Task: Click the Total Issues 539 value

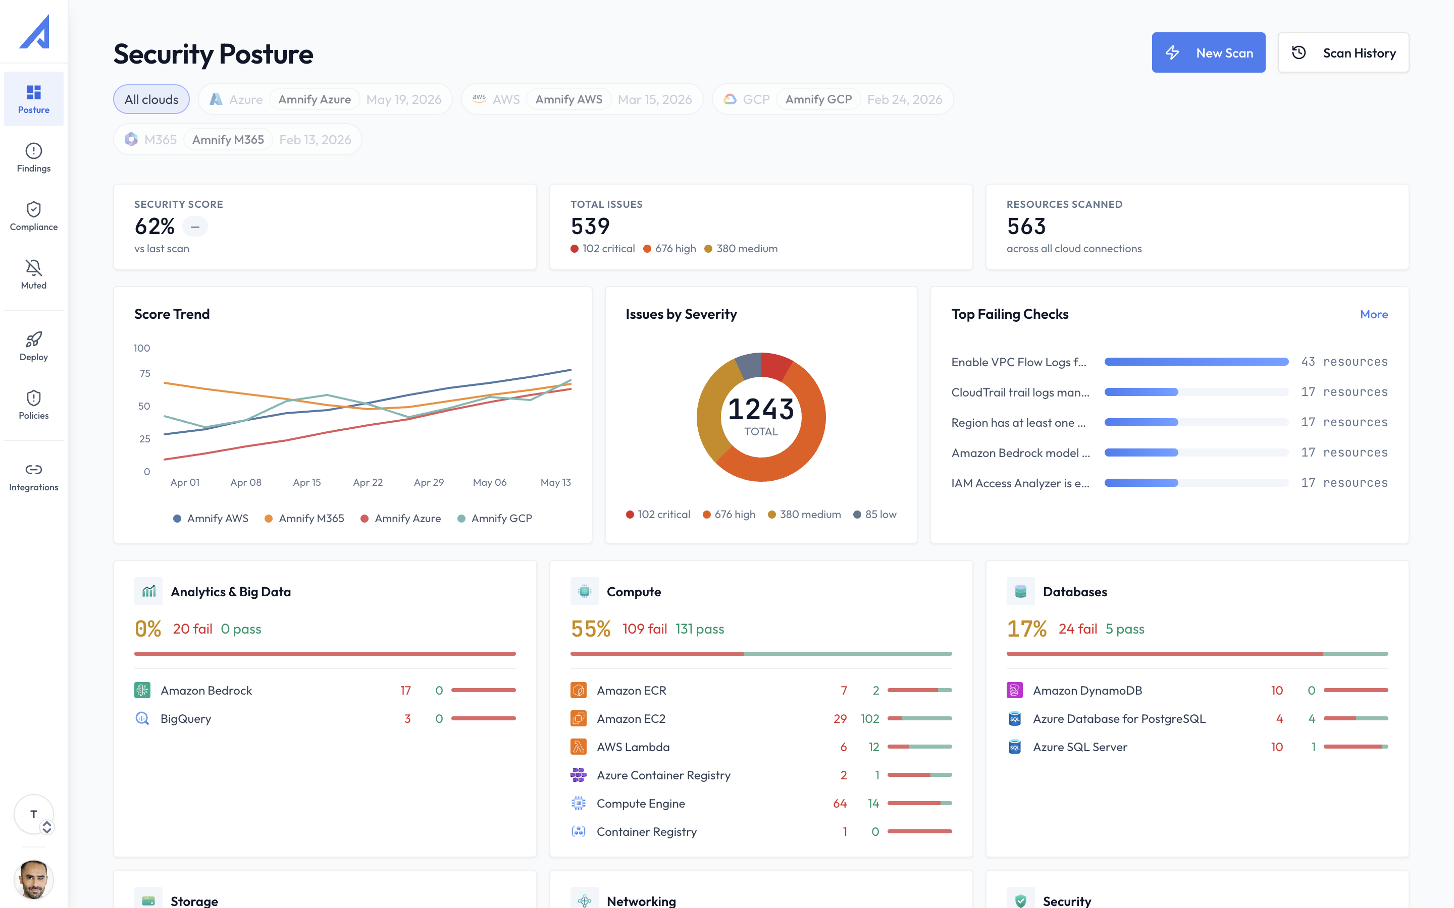Action: coord(590,226)
